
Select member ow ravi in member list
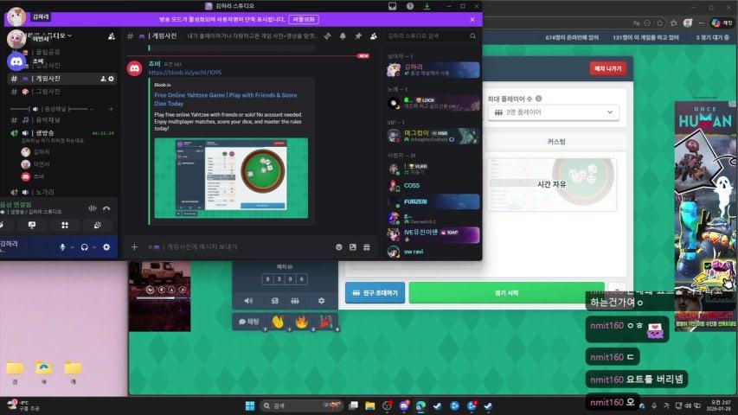click(433, 252)
